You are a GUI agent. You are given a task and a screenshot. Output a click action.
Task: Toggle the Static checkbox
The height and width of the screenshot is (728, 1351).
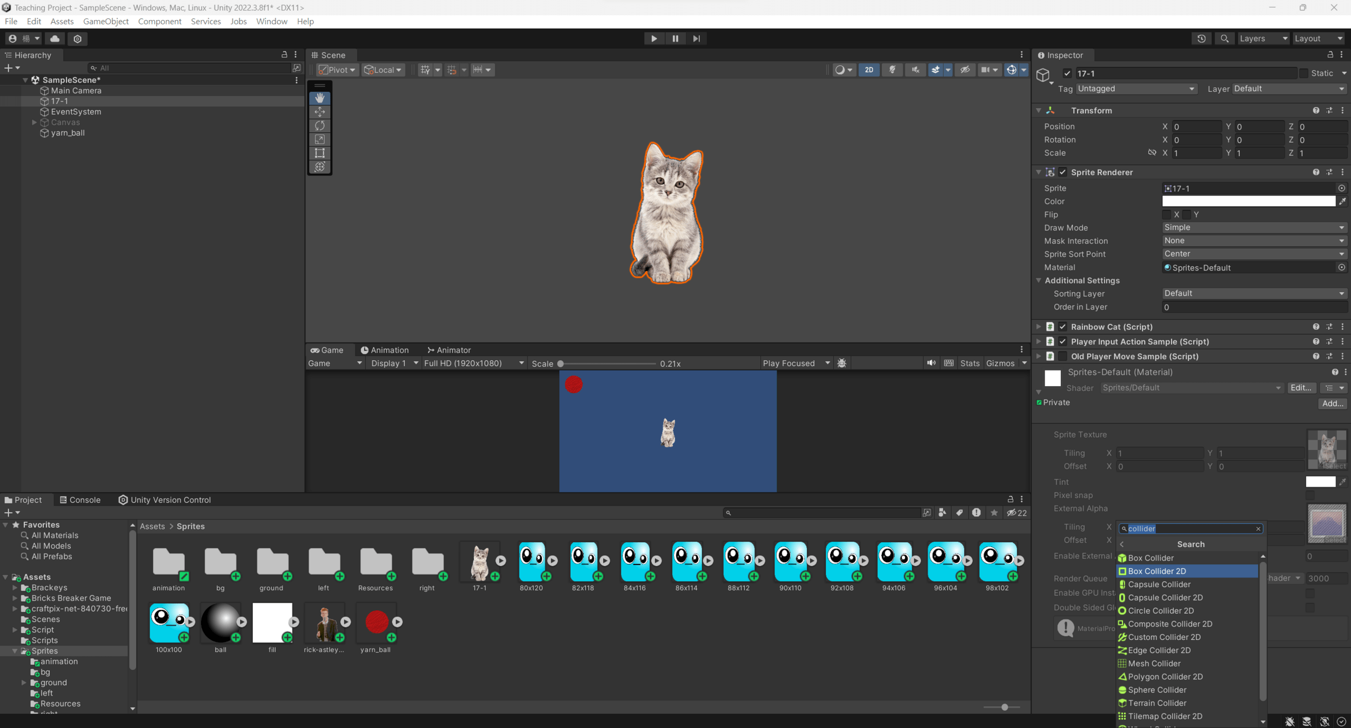[1304, 73]
